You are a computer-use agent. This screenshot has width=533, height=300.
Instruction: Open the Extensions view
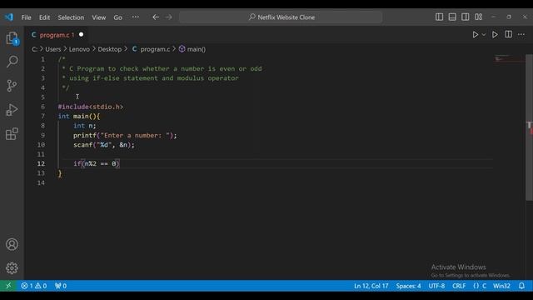[12, 133]
